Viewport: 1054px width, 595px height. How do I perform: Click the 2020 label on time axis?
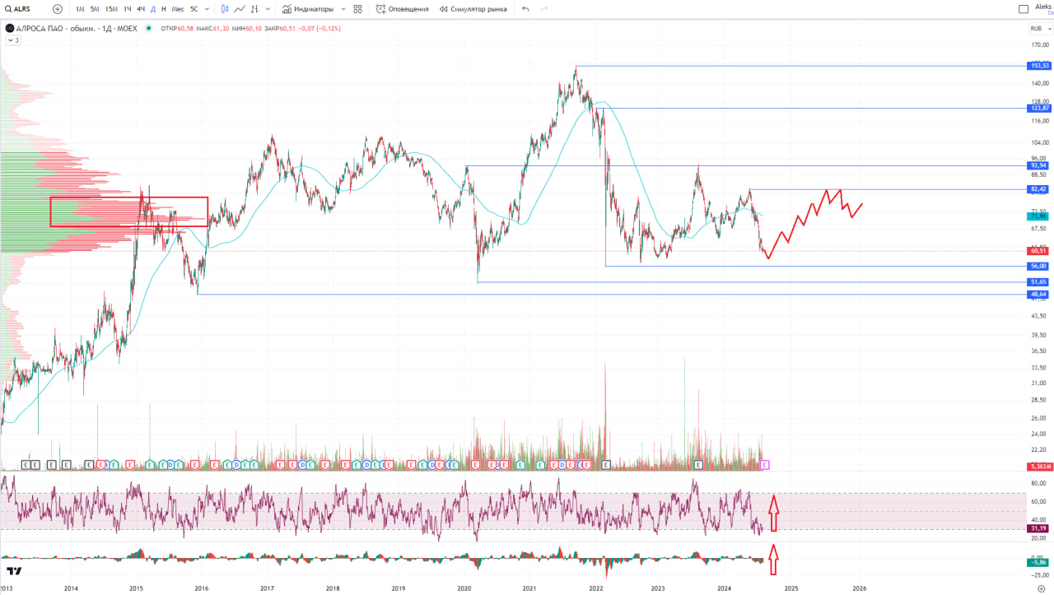pos(464,588)
